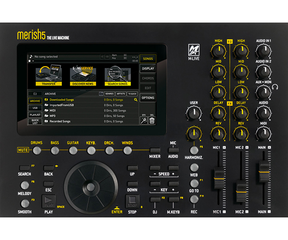Mute the BASS track button

point(55,151)
